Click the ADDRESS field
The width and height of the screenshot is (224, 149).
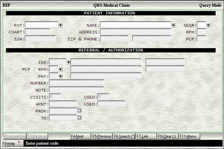coord(136,32)
